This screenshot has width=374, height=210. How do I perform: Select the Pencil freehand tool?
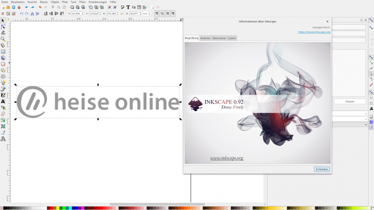3,83
